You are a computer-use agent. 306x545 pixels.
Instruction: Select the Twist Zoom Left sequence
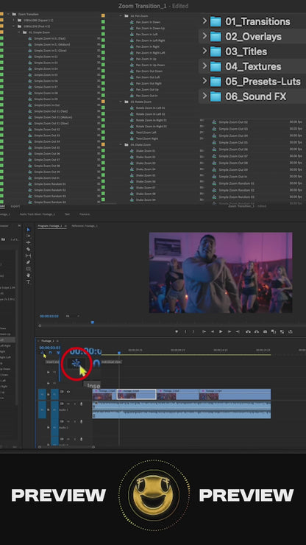point(145,133)
